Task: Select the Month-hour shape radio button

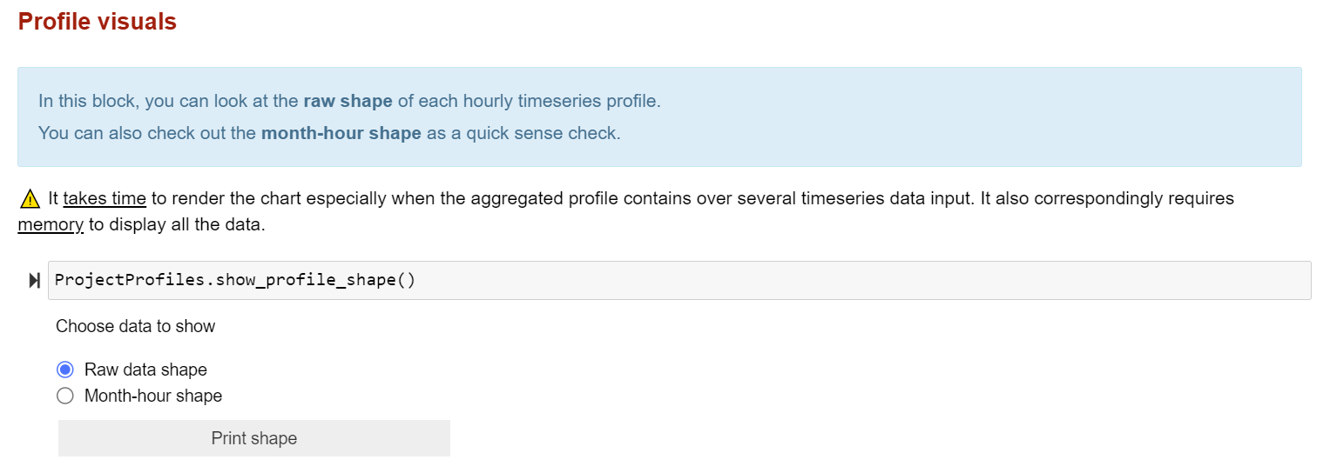Action: point(65,396)
